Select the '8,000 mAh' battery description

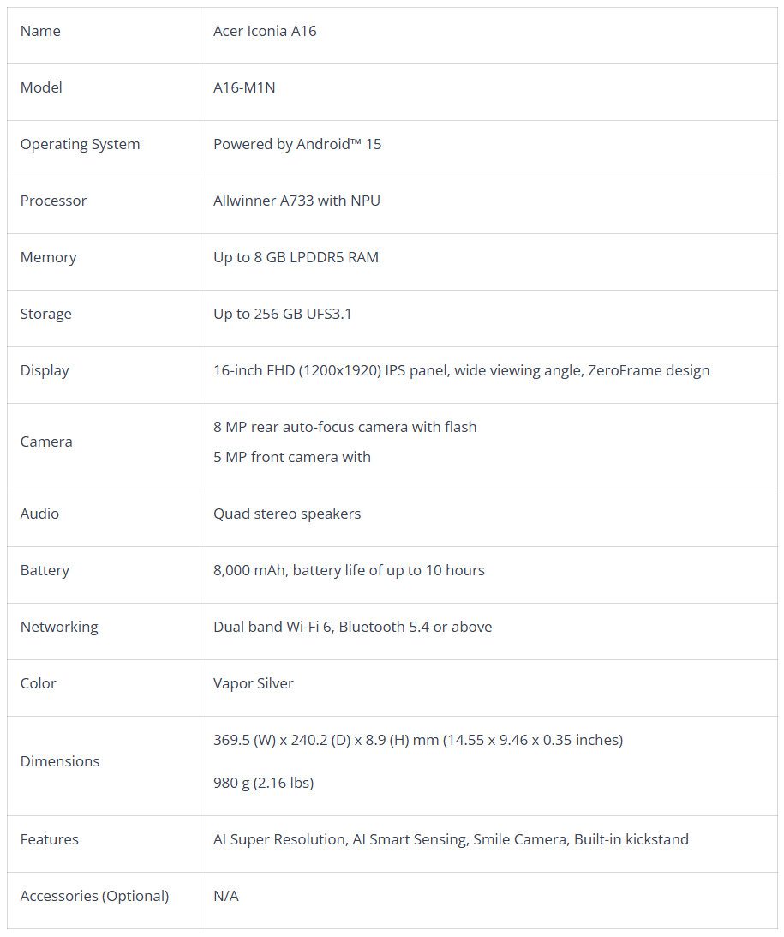pos(349,570)
